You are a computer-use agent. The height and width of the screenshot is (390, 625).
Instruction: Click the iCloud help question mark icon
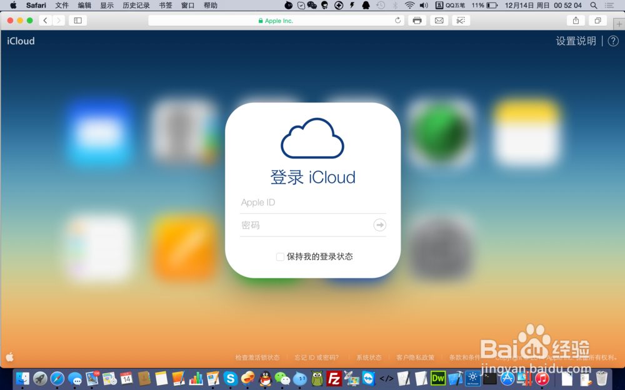pyautogui.click(x=612, y=41)
